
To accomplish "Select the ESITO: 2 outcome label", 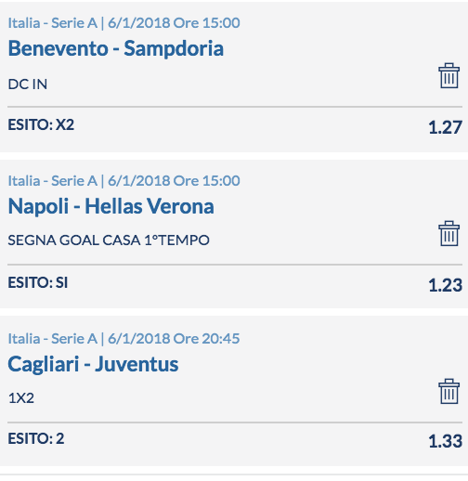I will pos(36,438).
